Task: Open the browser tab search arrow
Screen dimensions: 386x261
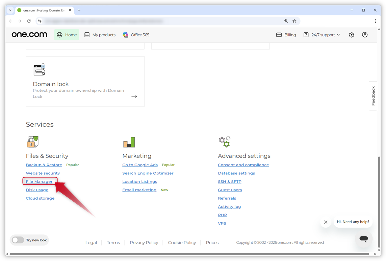Action: [x=10, y=10]
